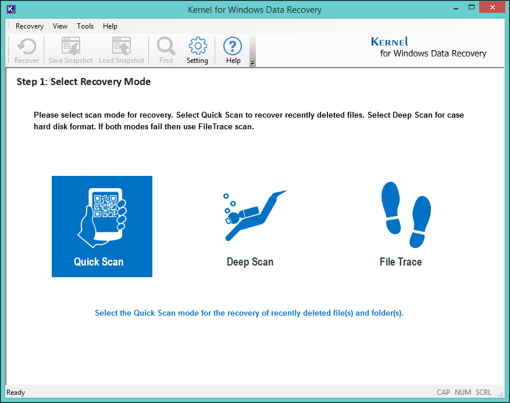The height and width of the screenshot is (403, 510).
Task: Click the Step 1: Select Recovery Mode heading
Action: point(84,82)
